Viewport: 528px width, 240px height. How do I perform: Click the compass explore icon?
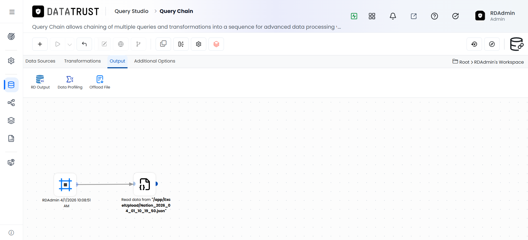click(x=492, y=44)
